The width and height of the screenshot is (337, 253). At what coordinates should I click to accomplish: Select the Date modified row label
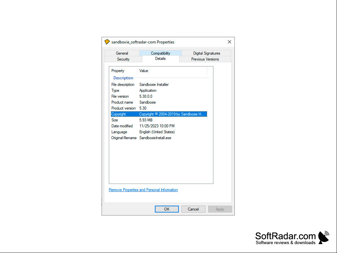[x=122, y=126]
